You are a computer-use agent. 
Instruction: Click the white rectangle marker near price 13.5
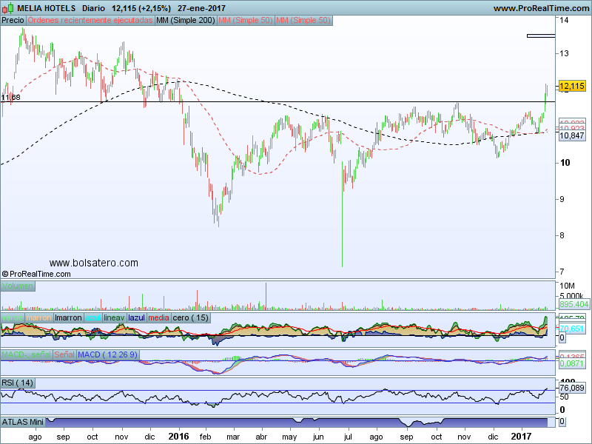click(x=540, y=36)
